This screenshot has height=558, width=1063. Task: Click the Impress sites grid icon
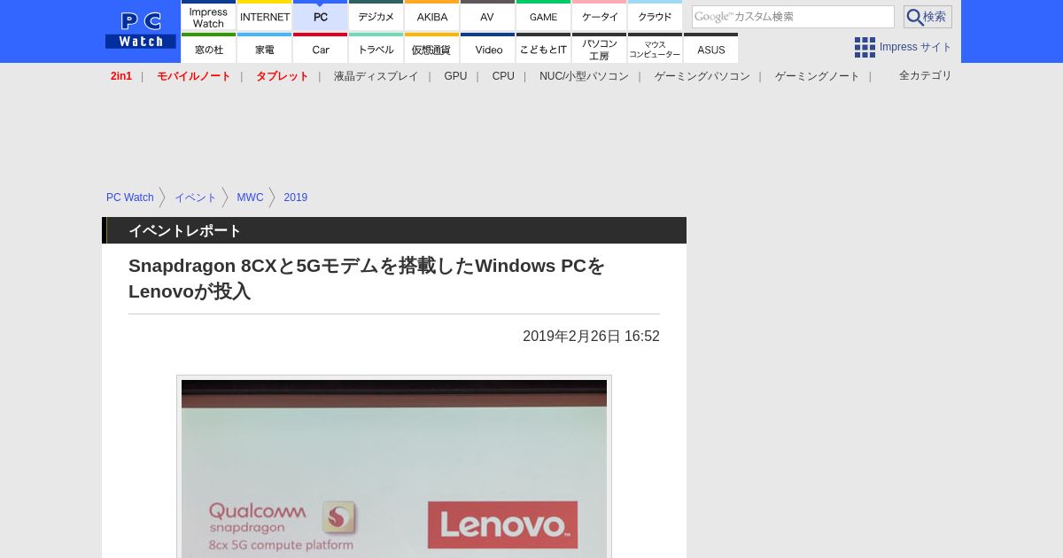click(x=865, y=47)
